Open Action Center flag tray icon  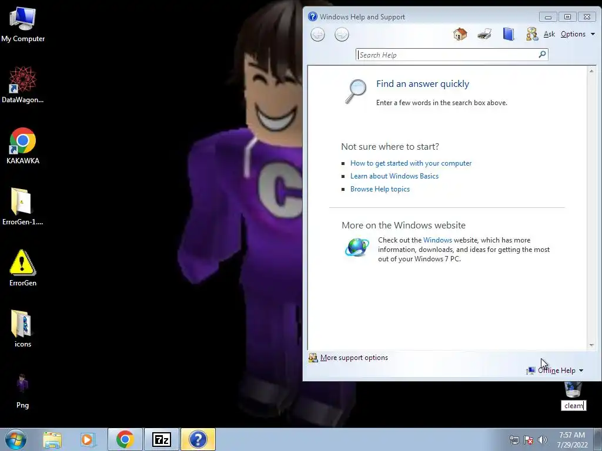tap(529, 440)
